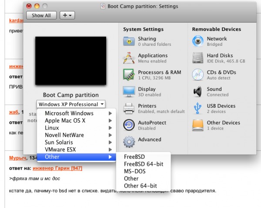Open the VMware ESX submenu

point(77,150)
